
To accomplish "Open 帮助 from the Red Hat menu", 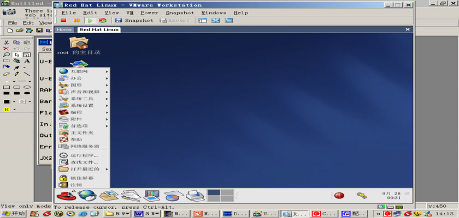I will tap(83, 140).
